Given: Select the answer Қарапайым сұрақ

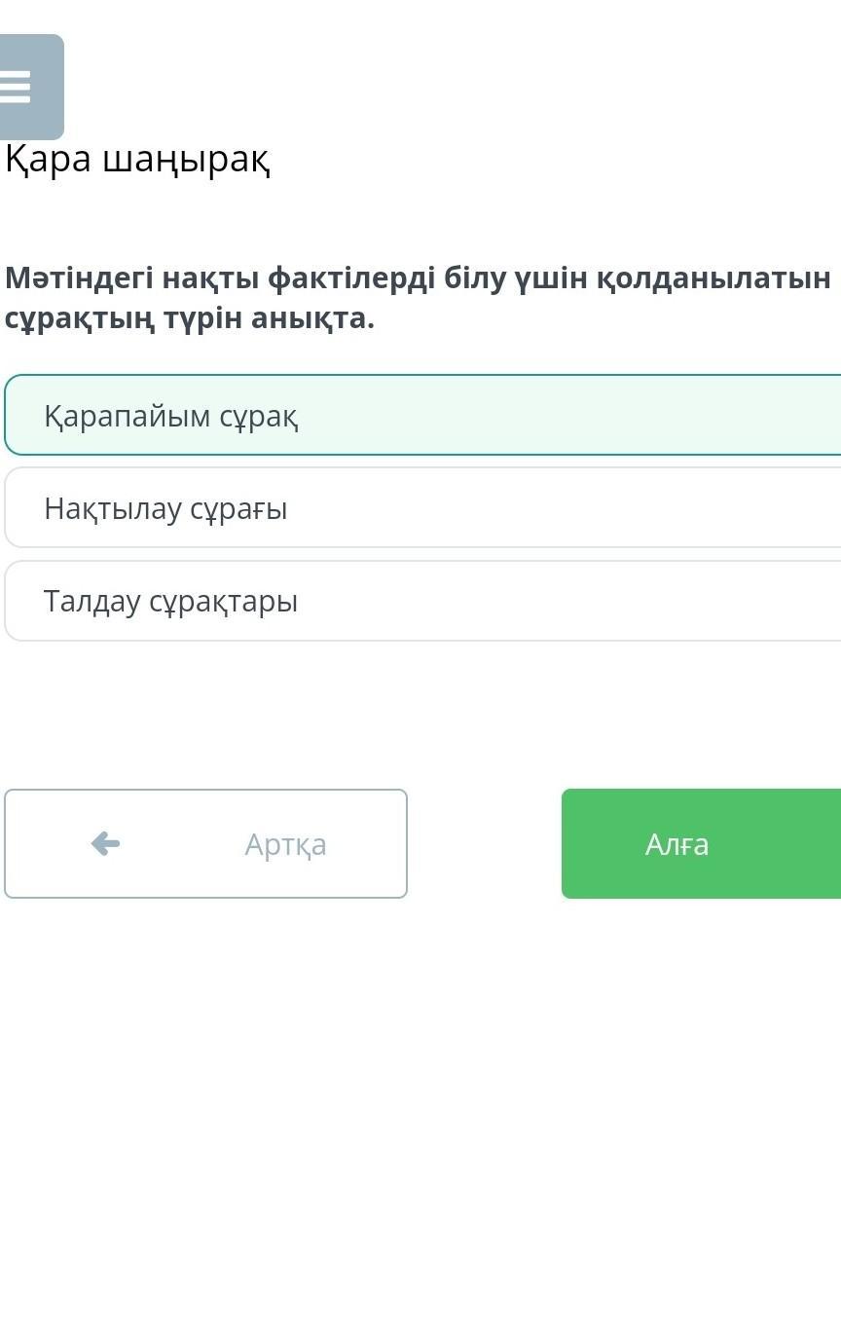Looking at the screenshot, I should tap(422, 416).
